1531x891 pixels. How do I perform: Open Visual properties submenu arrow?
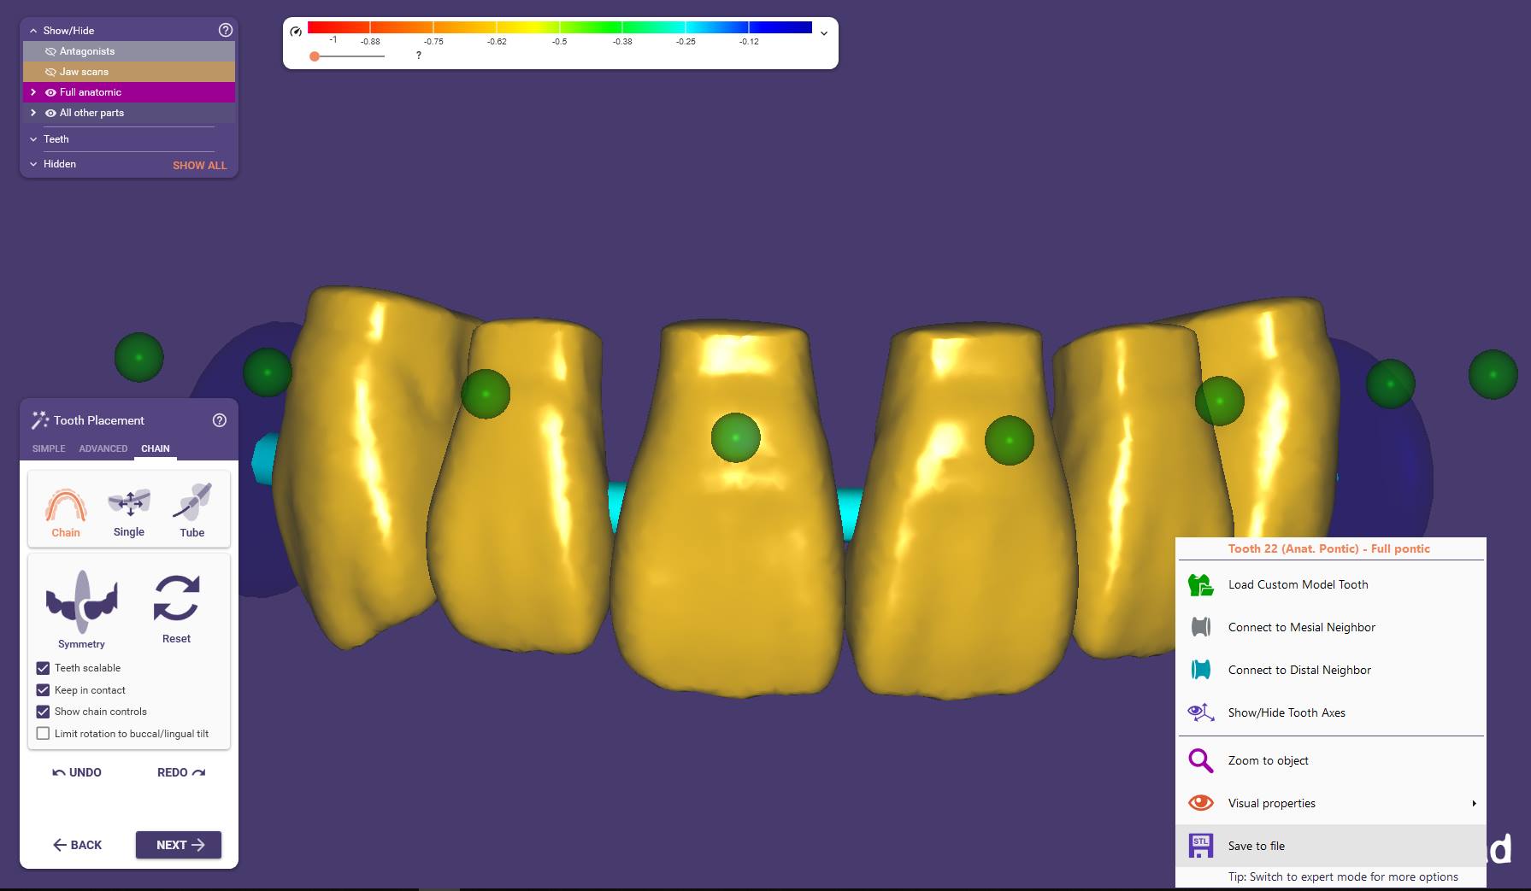point(1474,803)
